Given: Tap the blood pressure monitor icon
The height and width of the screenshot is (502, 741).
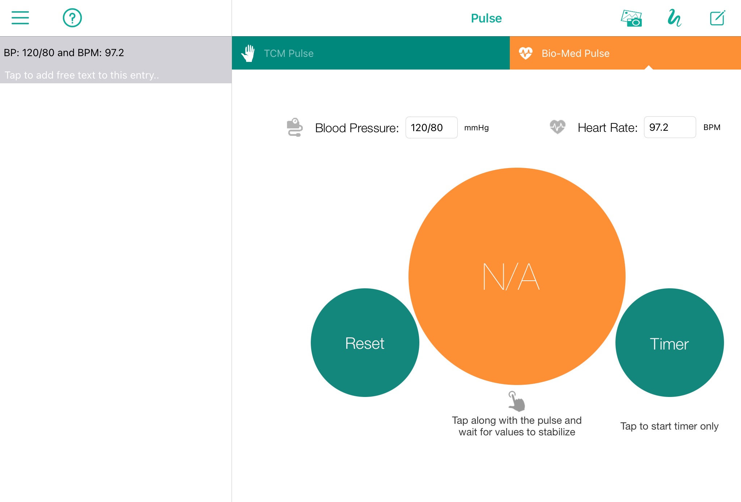Looking at the screenshot, I should 295,127.
